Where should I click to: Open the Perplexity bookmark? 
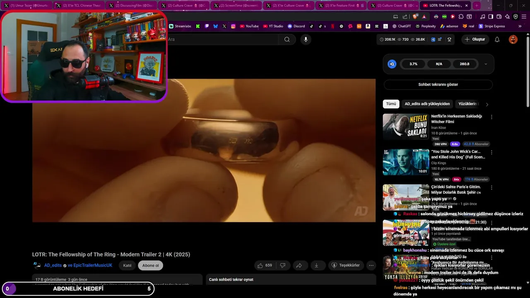425,26
